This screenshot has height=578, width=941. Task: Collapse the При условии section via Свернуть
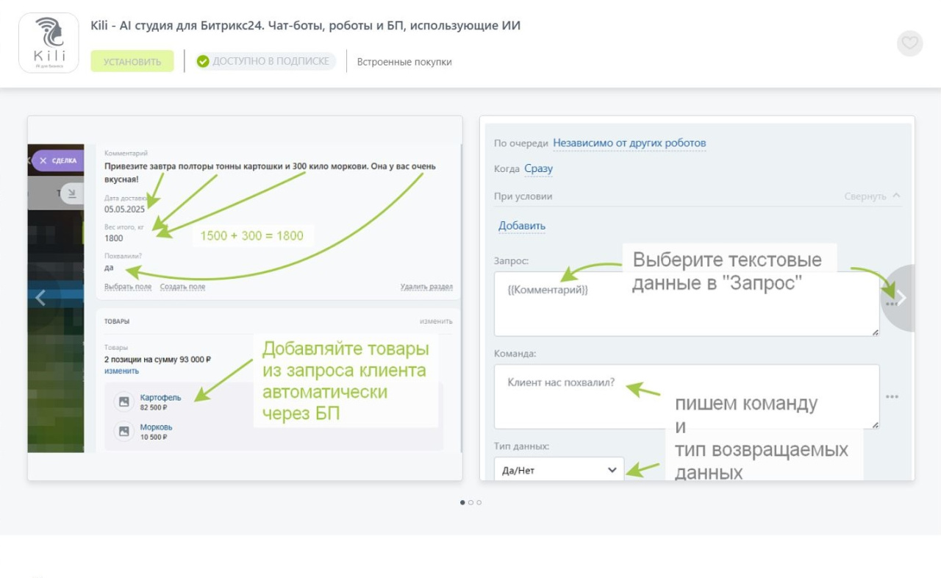click(x=872, y=196)
